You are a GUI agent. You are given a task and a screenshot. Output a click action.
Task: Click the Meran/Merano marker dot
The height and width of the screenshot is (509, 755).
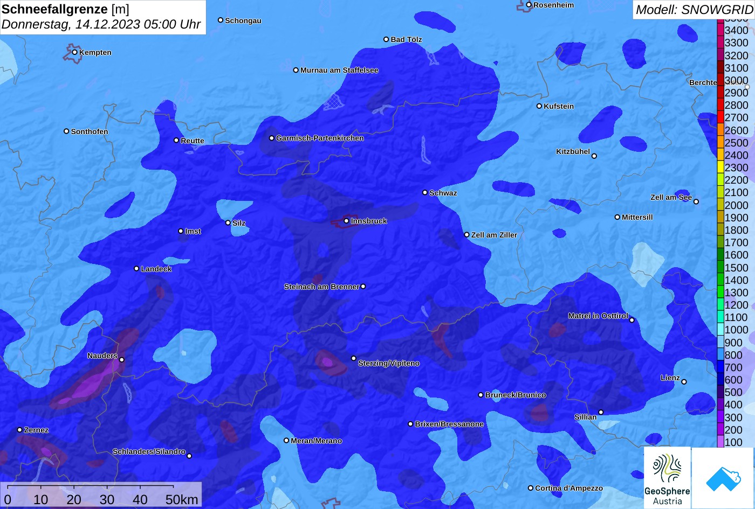click(x=286, y=441)
